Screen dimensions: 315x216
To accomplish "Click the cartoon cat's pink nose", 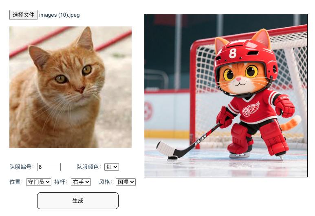I will [x=238, y=79].
